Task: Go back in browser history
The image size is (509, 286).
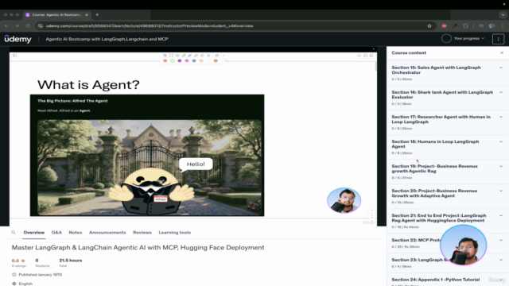Action: (6, 26)
